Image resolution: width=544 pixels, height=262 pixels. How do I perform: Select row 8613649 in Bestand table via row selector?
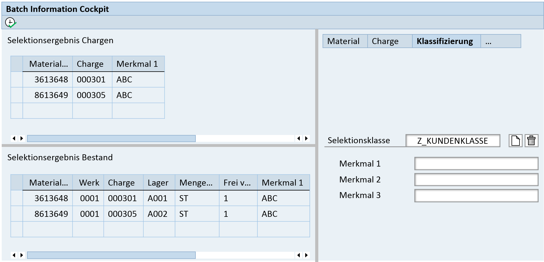click(17, 214)
